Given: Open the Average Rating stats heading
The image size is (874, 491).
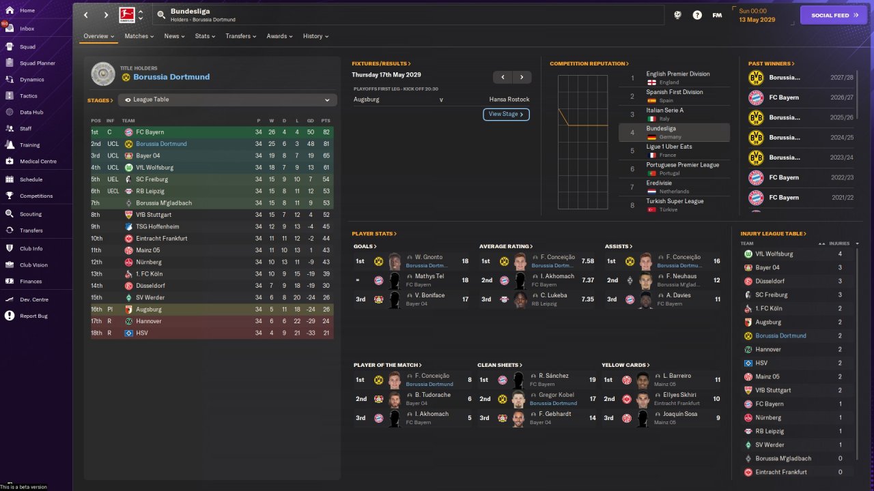Looking at the screenshot, I should tap(506, 246).
